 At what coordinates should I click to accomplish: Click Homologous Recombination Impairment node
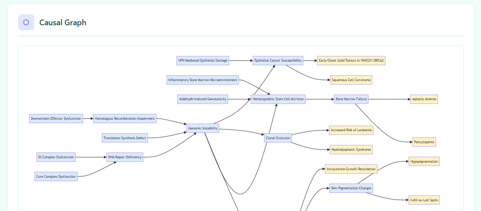point(125,118)
